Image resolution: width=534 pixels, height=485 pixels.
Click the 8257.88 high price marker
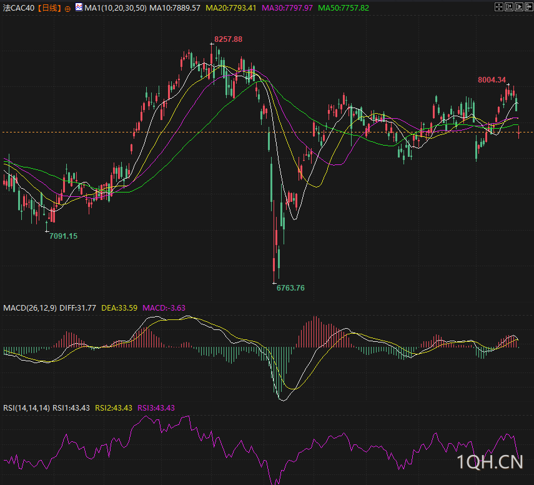(228, 39)
